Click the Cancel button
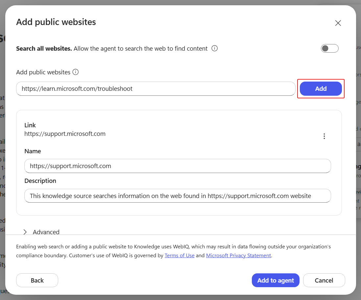Image resolution: width=361 pixels, height=300 pixels. (x=324, y=280)
